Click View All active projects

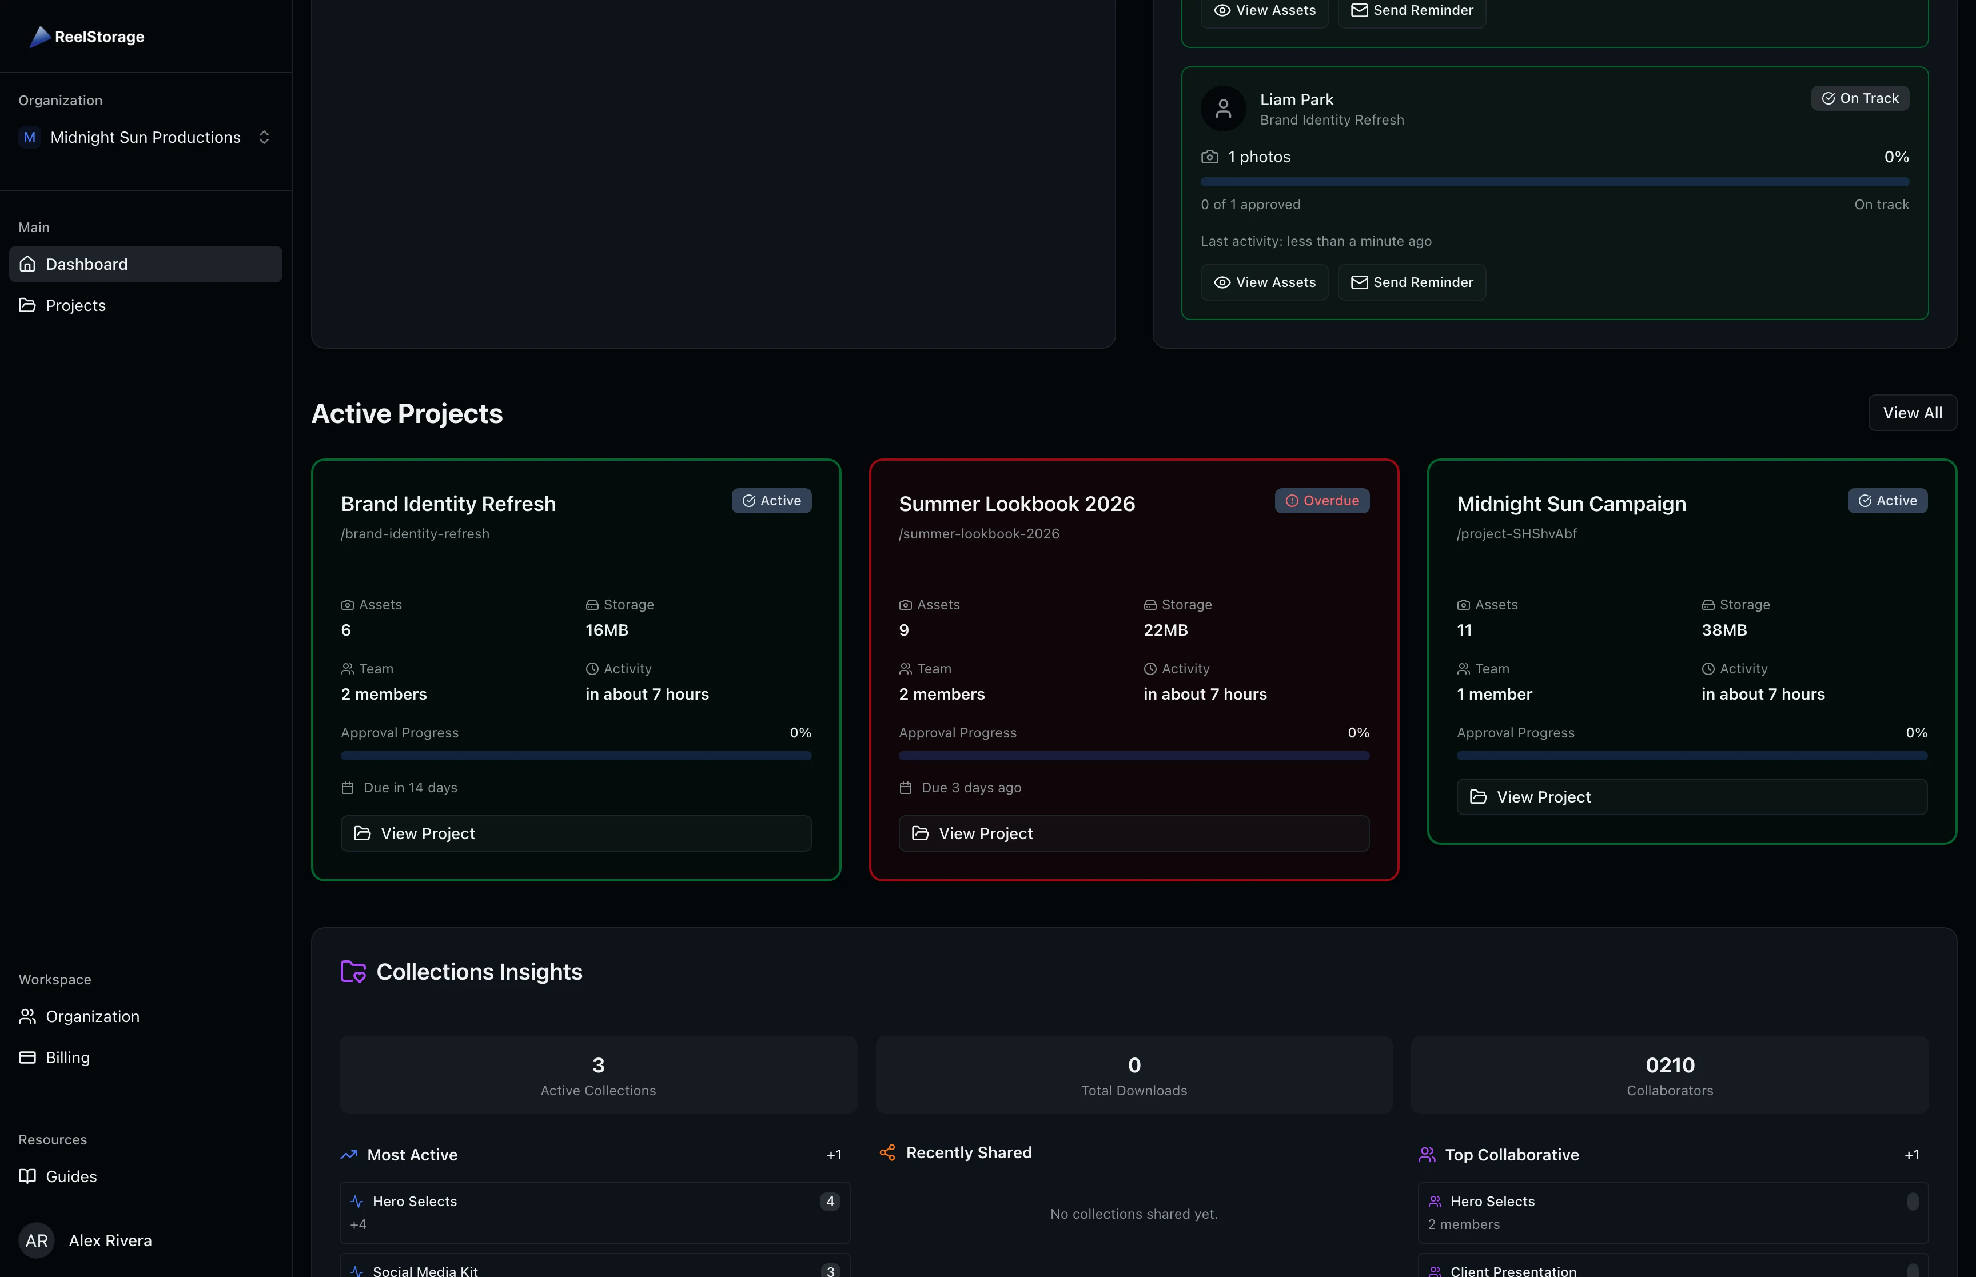(1911, 412)
